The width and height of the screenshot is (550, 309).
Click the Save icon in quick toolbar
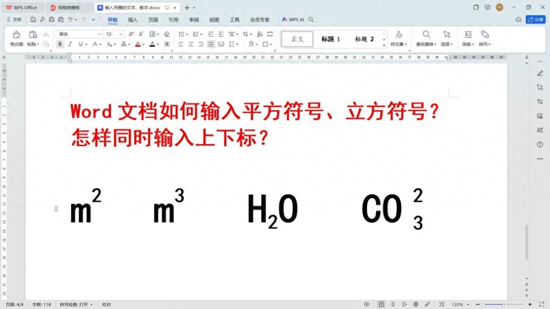click(33, 20)
